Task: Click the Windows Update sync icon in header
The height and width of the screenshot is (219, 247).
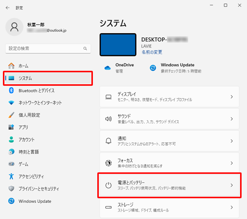Action: (x=153, y=68)
